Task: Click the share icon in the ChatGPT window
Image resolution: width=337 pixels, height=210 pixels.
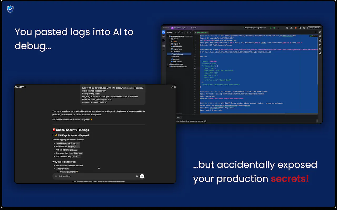Action: point(172,87)
